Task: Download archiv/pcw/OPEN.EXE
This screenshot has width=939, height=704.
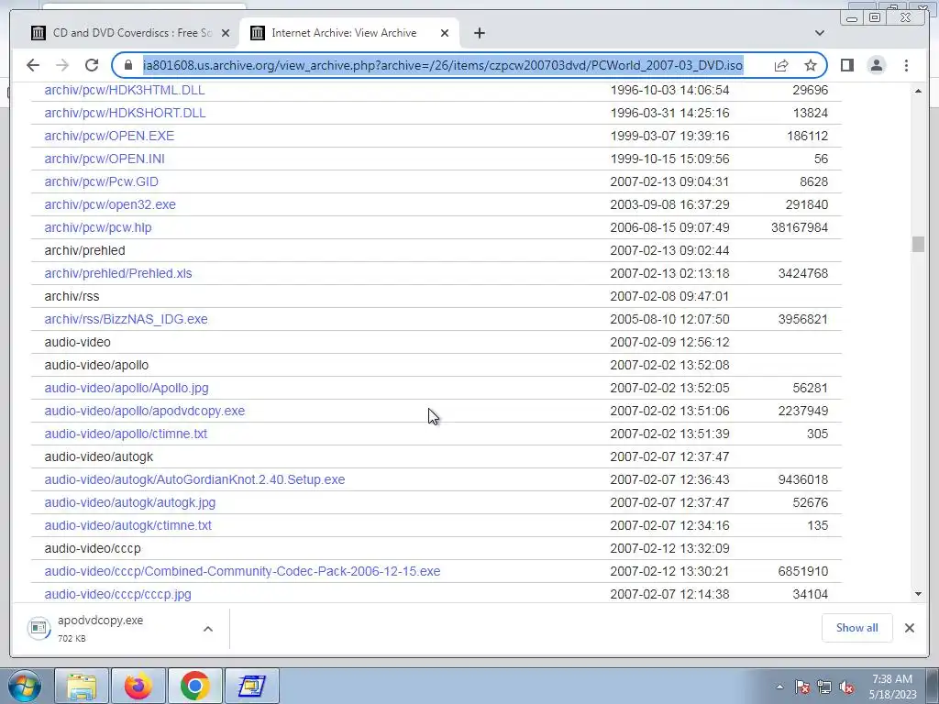Action: [x=110, y=136]
